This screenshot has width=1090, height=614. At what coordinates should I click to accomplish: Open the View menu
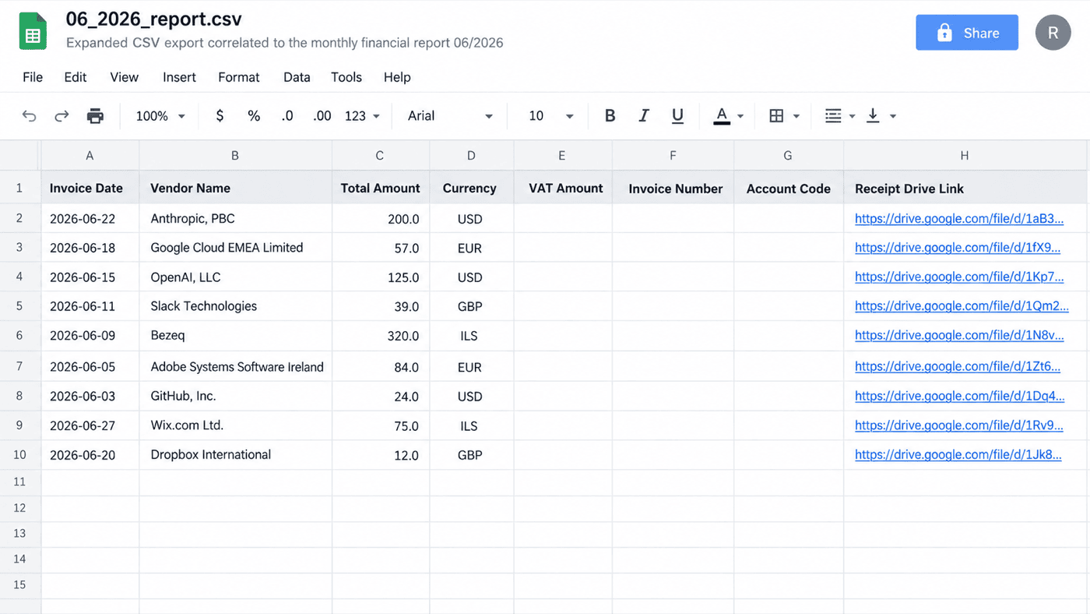click(124, 77)
